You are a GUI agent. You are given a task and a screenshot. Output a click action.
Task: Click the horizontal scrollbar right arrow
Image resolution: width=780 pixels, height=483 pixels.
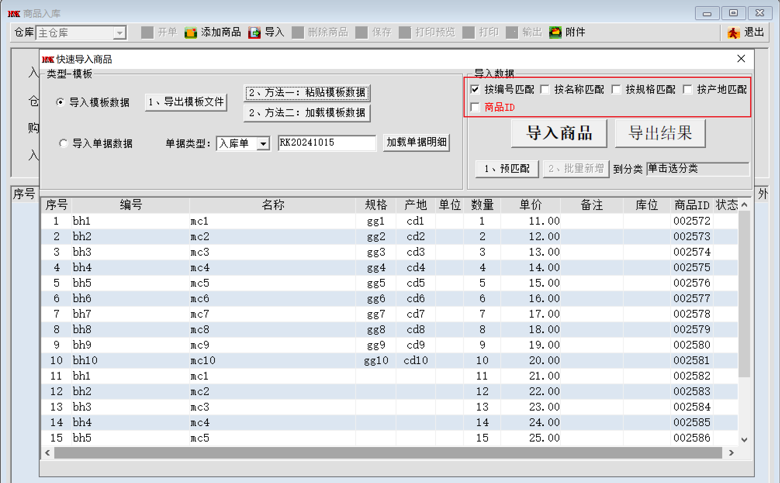point(731,453)
